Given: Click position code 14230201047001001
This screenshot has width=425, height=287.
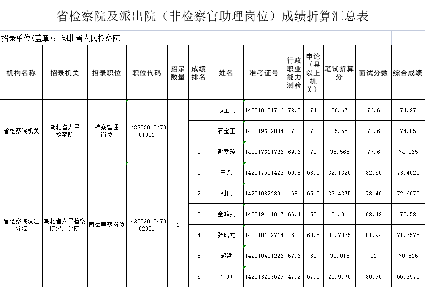Looking at the screenshot, I should coord(147,131).
